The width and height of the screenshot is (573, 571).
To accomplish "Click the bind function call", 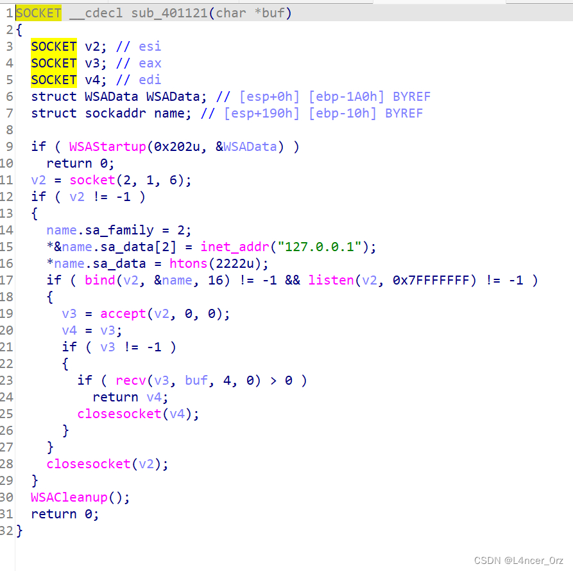I will pos(99,280).
